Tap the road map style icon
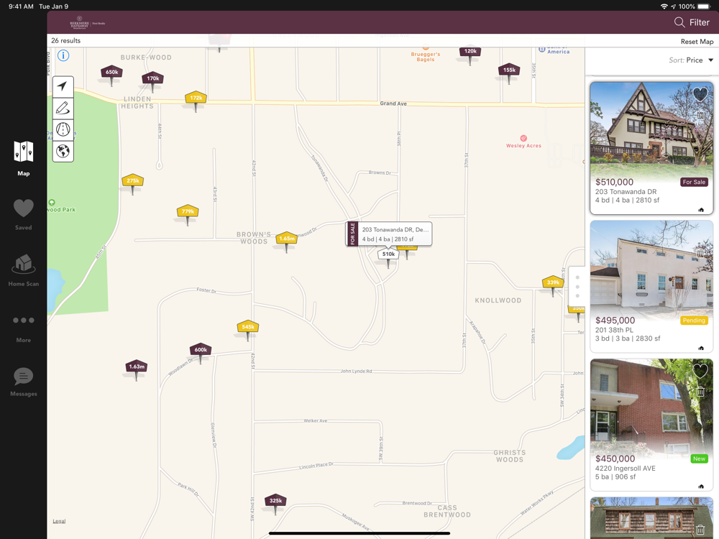 coord(63,129)
